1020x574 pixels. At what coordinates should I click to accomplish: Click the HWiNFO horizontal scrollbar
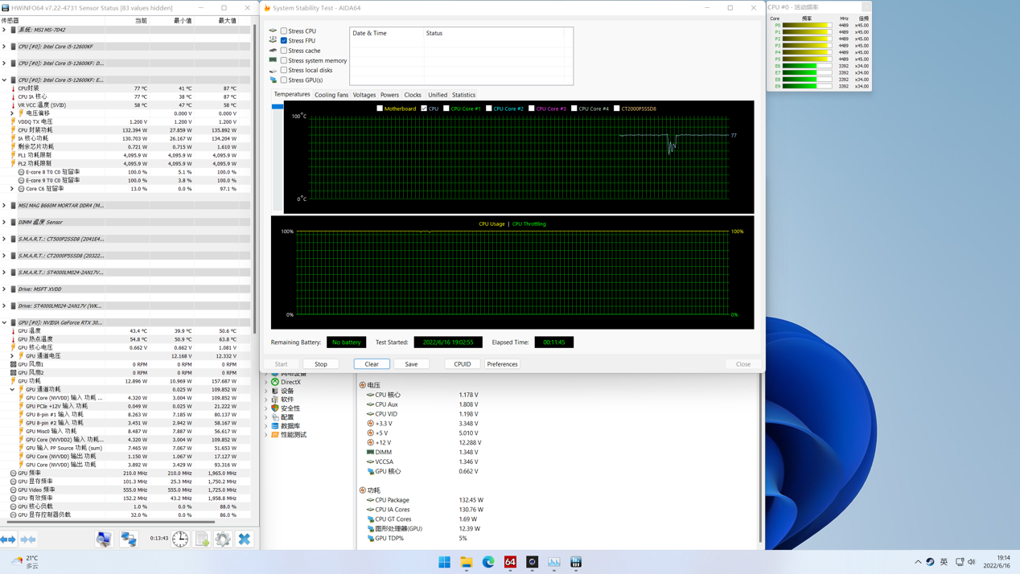tap(113, 523)
